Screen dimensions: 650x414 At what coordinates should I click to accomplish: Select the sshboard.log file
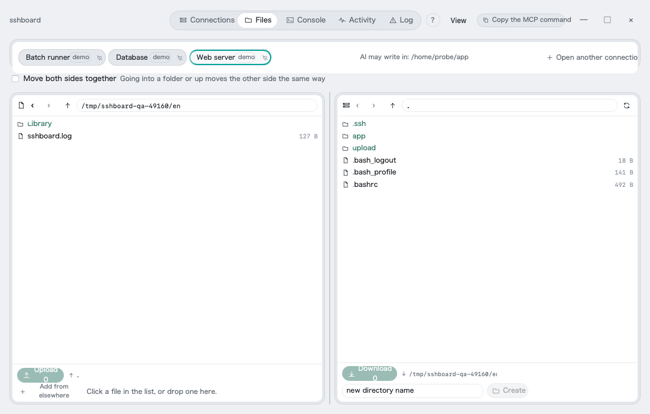point(167,136)
